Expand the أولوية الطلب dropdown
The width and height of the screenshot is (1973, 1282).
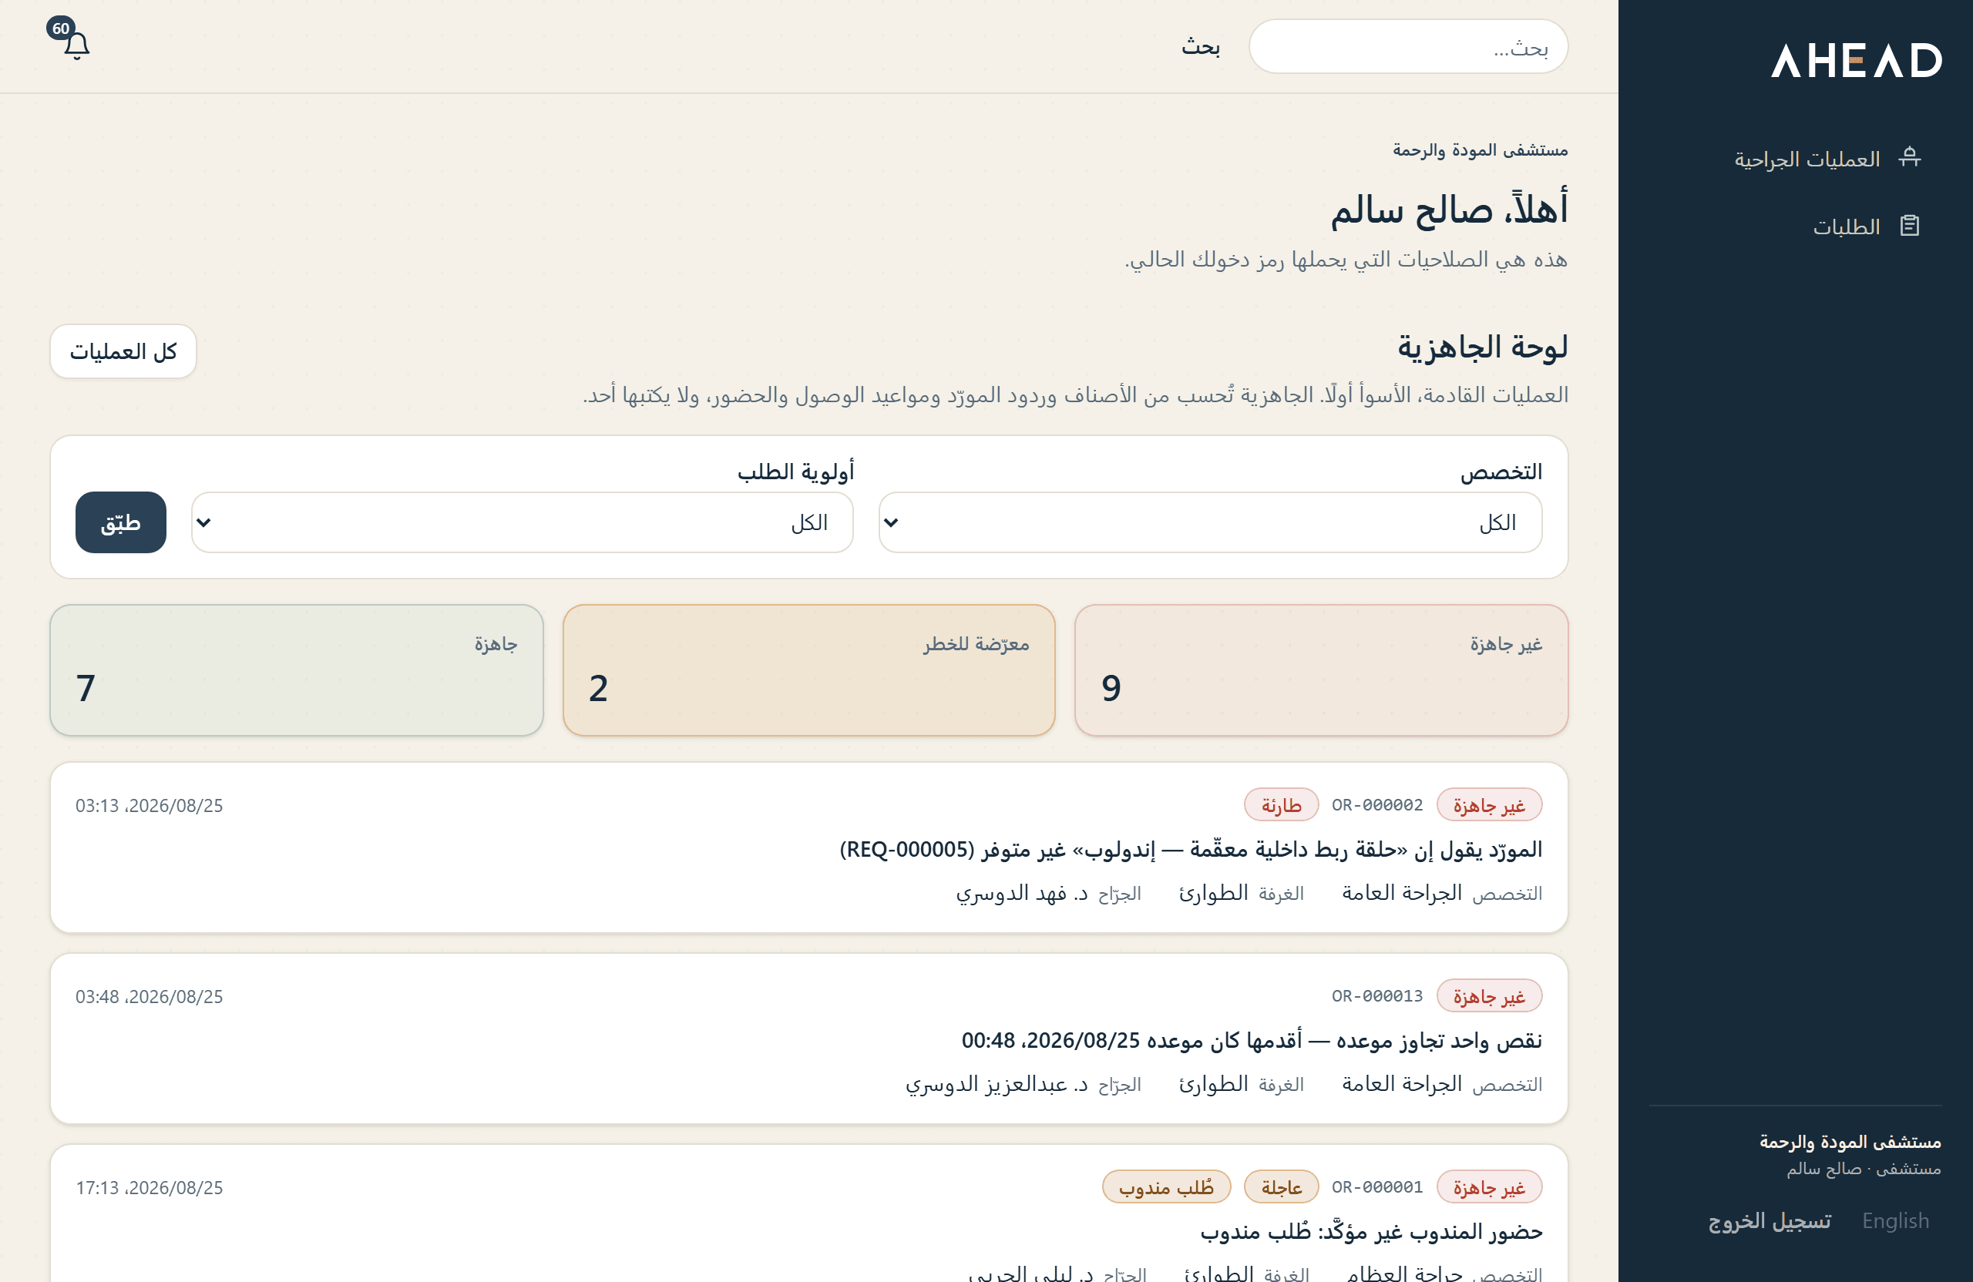523,522
